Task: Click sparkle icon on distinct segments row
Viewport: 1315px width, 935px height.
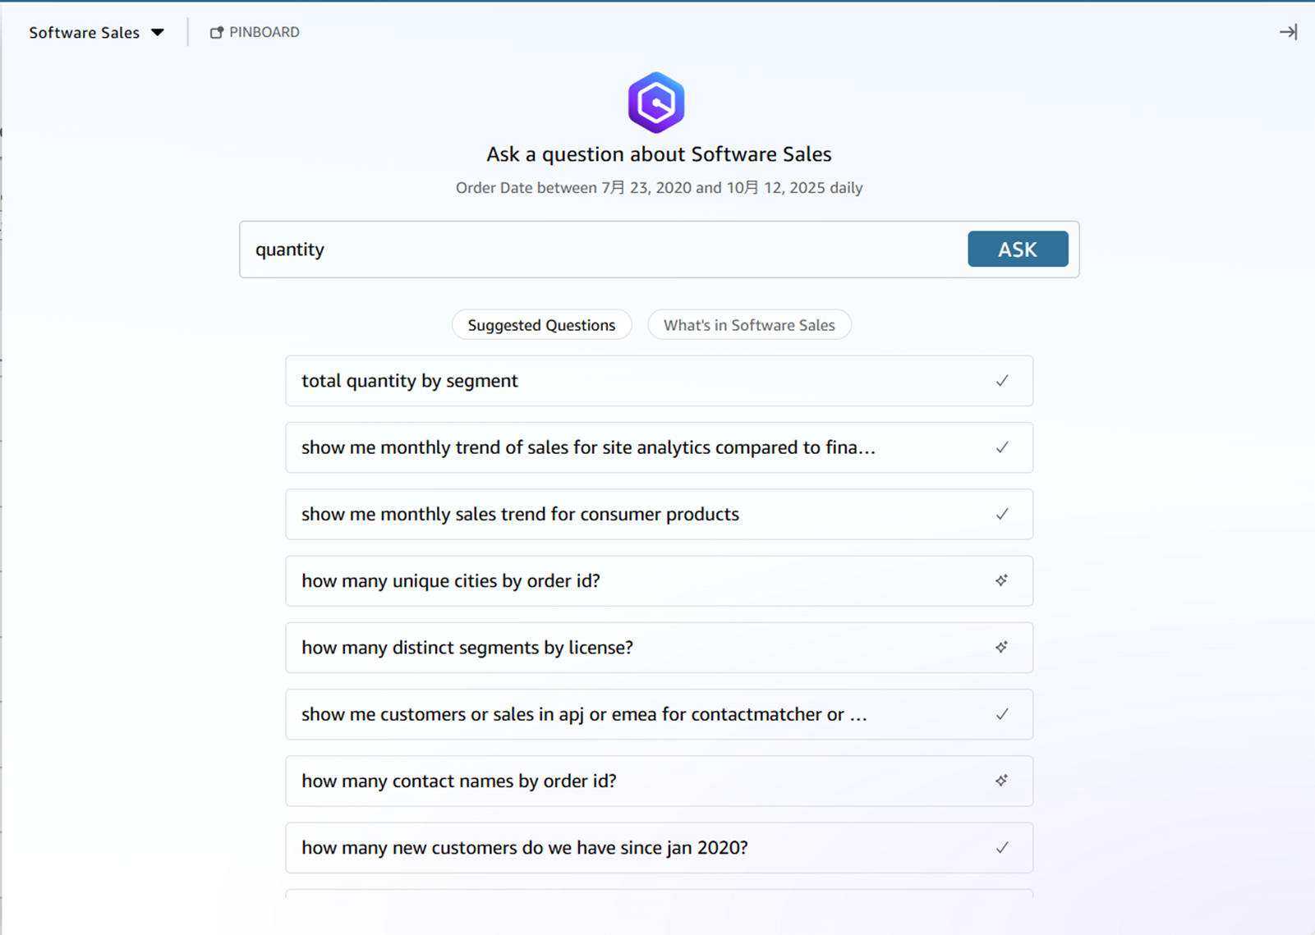Action: (1002, 647)
